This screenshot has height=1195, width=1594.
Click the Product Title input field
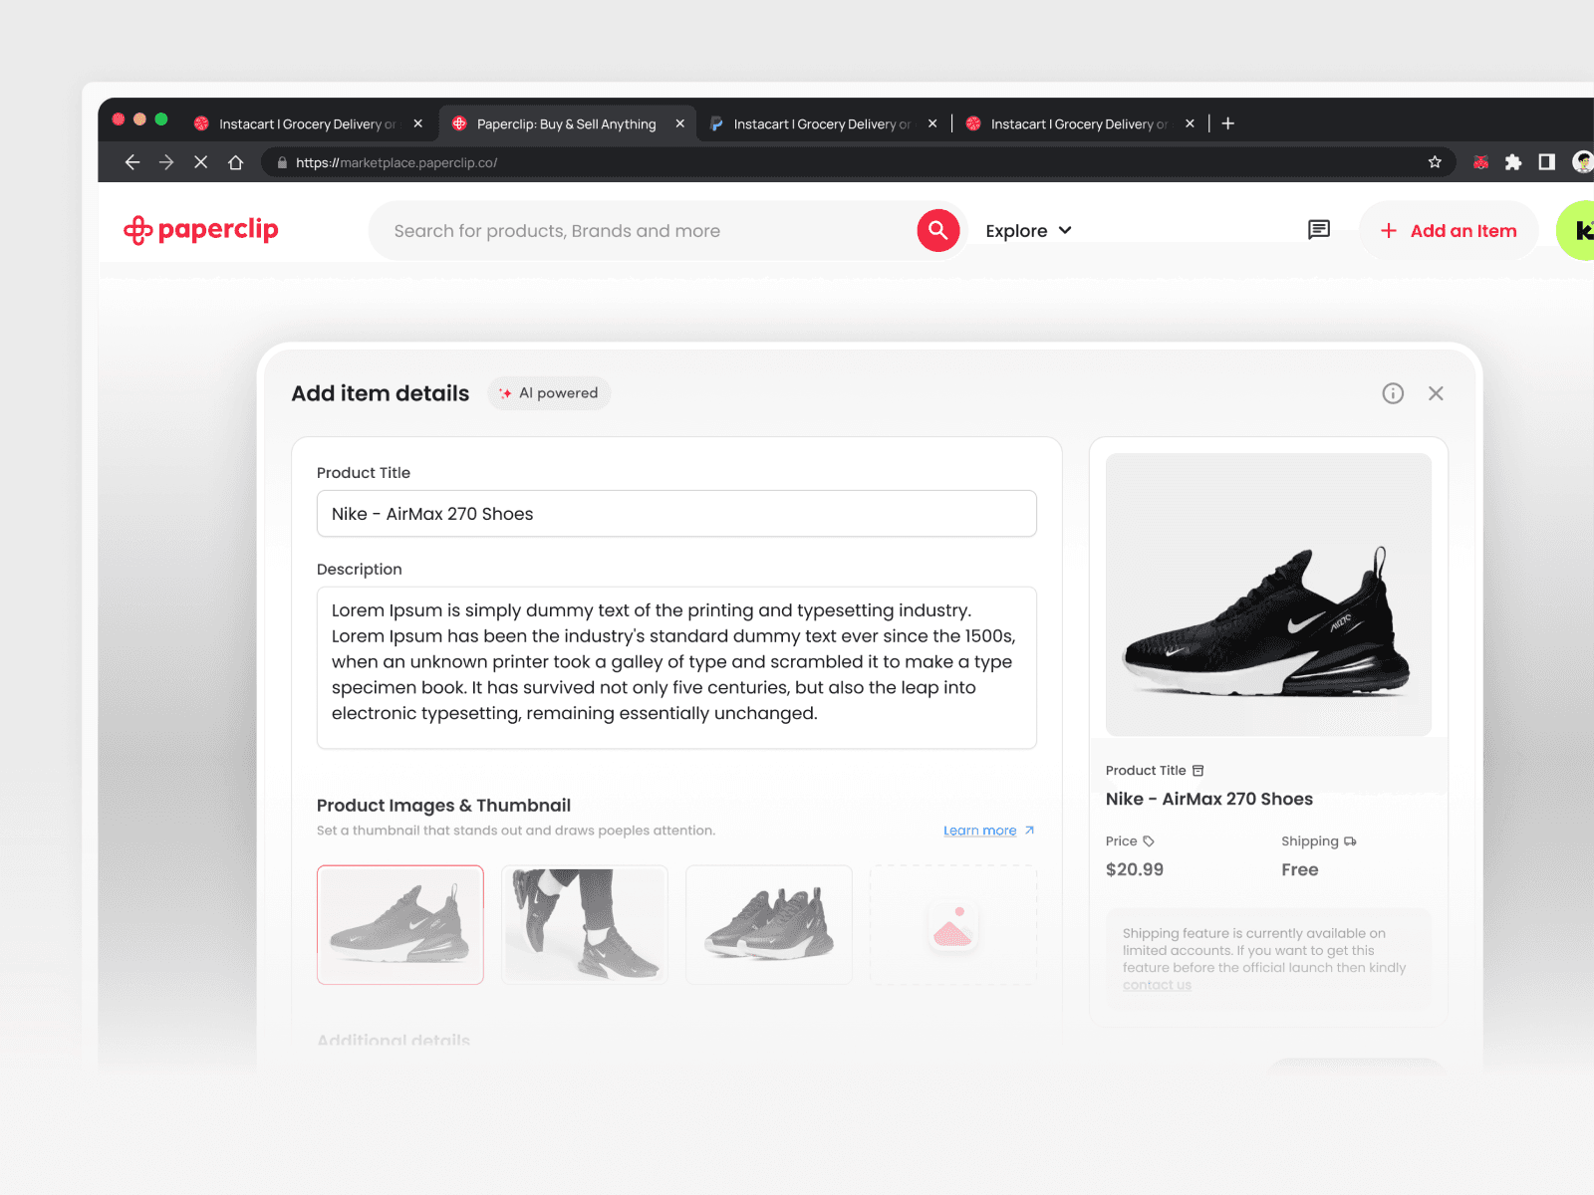pyautogui.click(x=676, y=514)
